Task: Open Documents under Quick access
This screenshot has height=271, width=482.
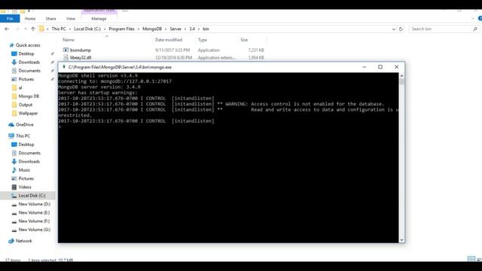Action: (29, 71)
